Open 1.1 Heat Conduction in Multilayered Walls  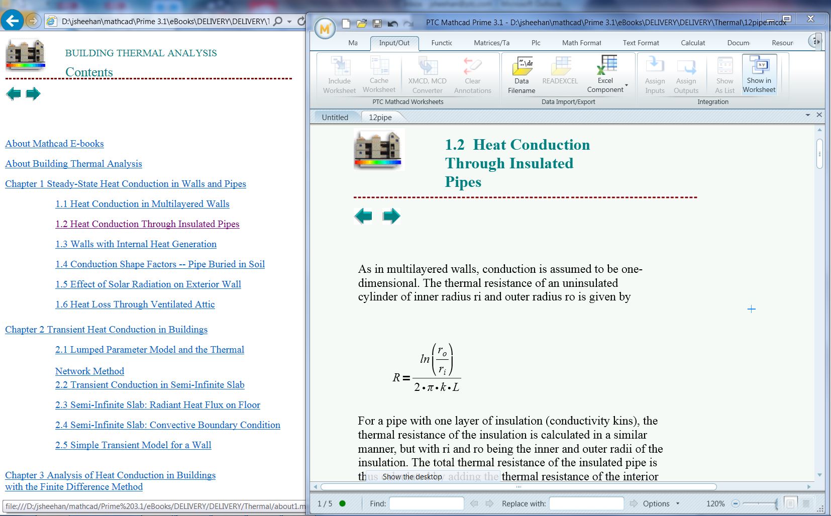pyautogui.click(x=142, y=203)
